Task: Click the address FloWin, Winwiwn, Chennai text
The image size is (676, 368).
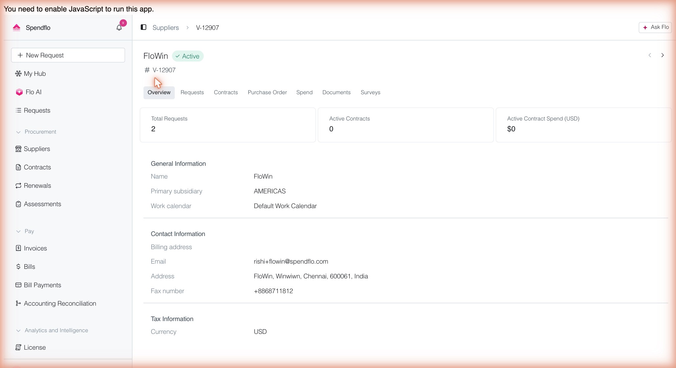Action: coord(310,276)
